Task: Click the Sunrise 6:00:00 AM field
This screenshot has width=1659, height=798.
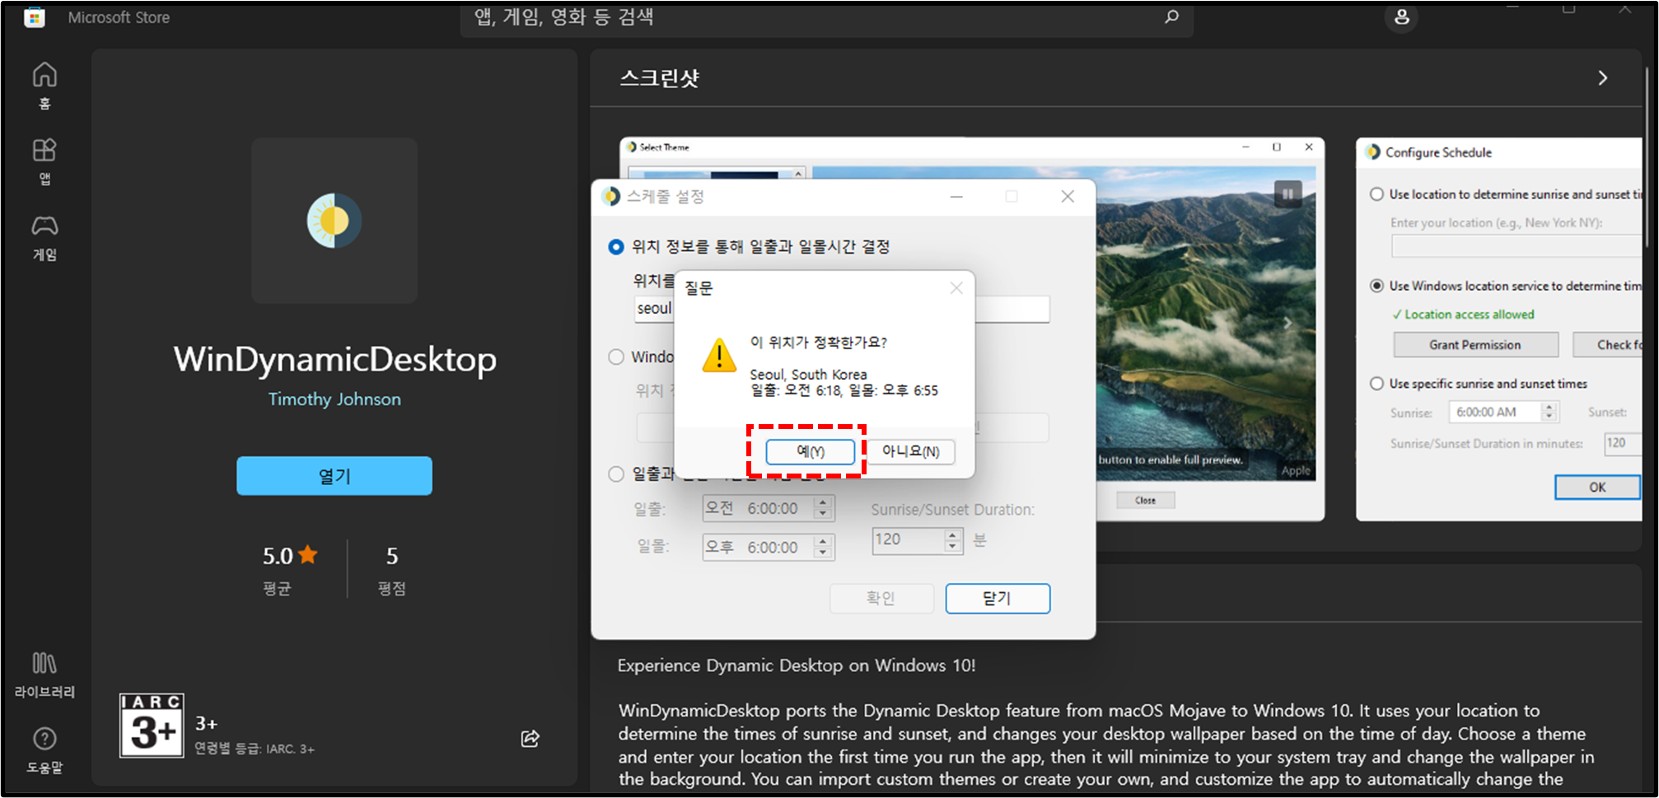Action: pyautogui.click(x=1502, y=411)
